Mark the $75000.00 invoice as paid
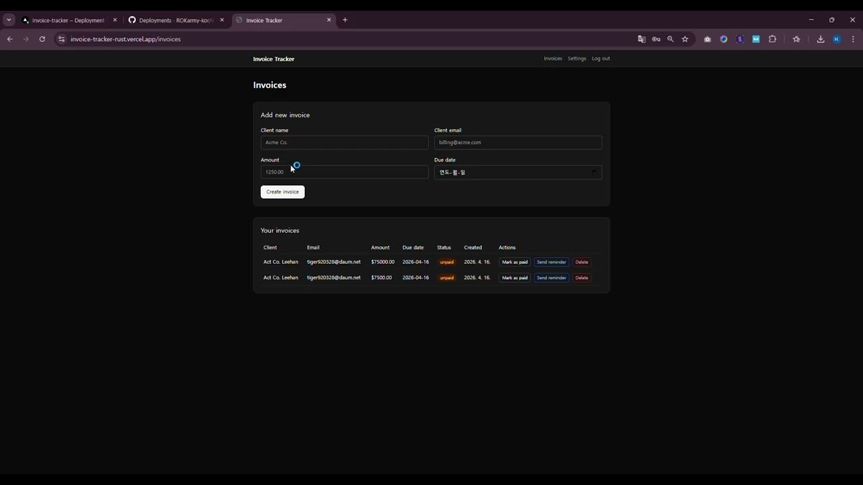Image resolution: width=863 pixels, height=485 pixels. (514, 262)
